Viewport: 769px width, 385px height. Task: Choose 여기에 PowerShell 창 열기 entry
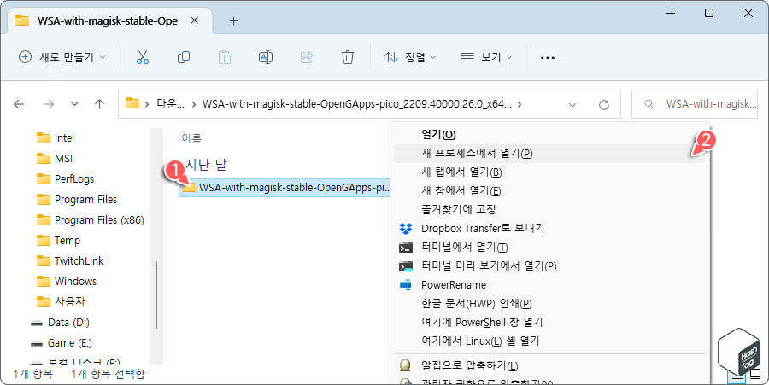(x=549, y=323)
